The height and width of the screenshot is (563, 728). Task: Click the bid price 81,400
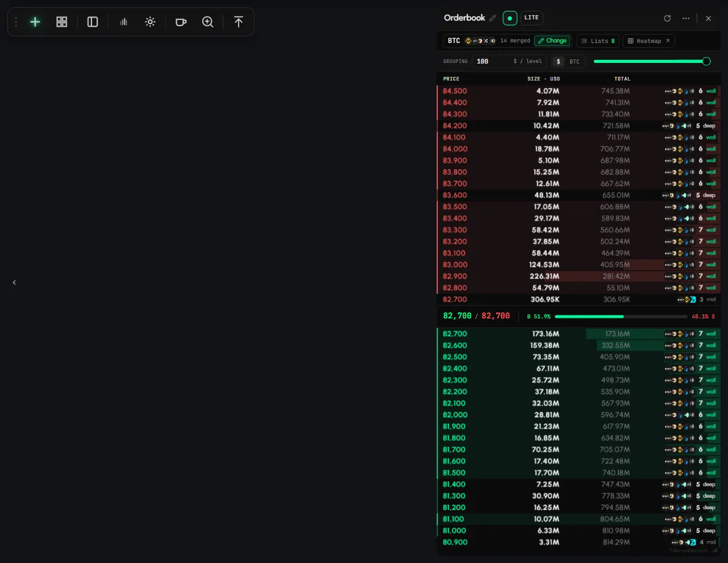point(455,484)
